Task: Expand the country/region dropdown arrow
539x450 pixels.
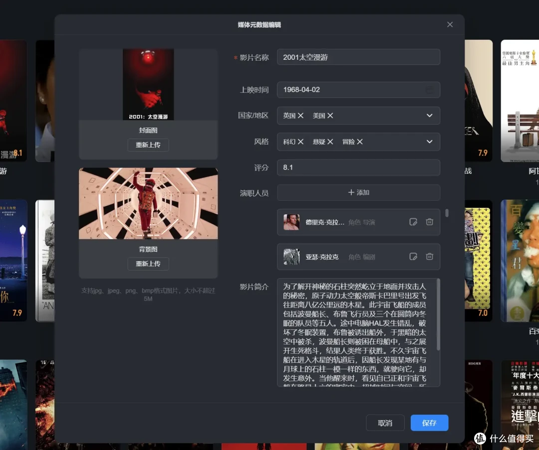Action: coord(429,116)
